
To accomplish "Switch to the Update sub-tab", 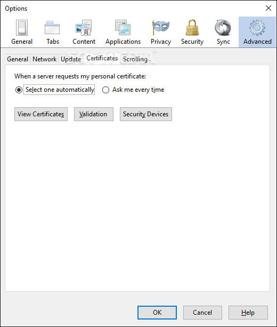I will pyautogui.click(x=71, y=59).
